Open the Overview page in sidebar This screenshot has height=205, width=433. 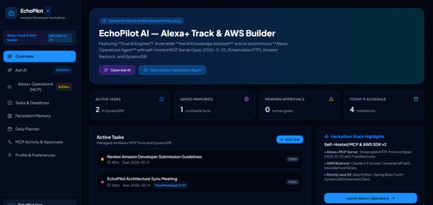pos(40,56)
